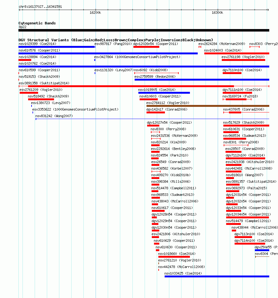Select esv2759599 (Redon2006) blue gain bar
The width and height of the screenshot is (278, 298).
[x=202, y=80]
